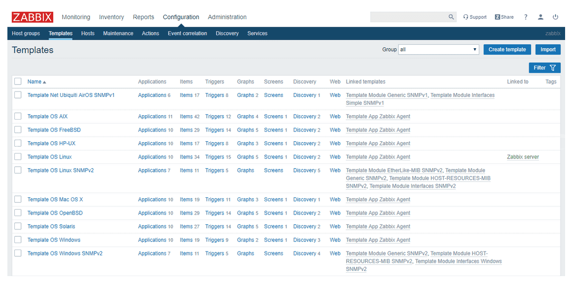This screenshot has width=572, height=282.
Task: Open the Configuration menu
Action: point(181,17)
